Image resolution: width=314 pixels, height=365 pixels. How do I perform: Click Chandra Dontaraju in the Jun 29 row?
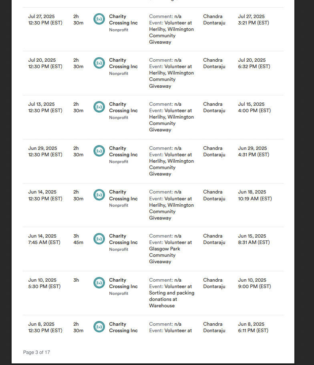(214, 151)
